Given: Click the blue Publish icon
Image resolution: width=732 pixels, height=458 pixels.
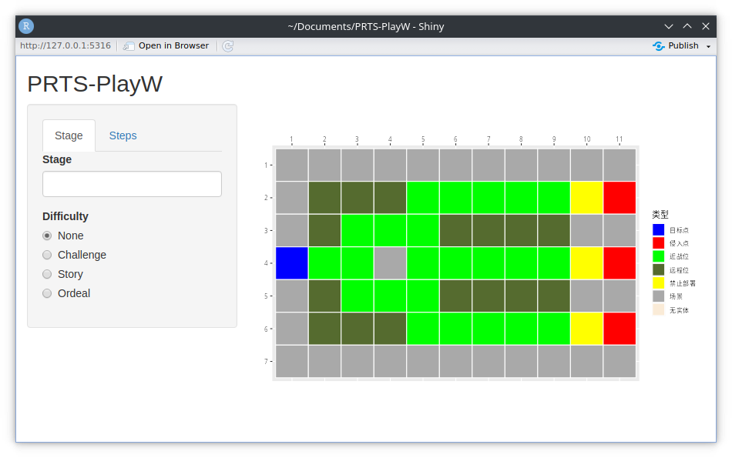Looking at the screenshot, I should pos(660,46).
